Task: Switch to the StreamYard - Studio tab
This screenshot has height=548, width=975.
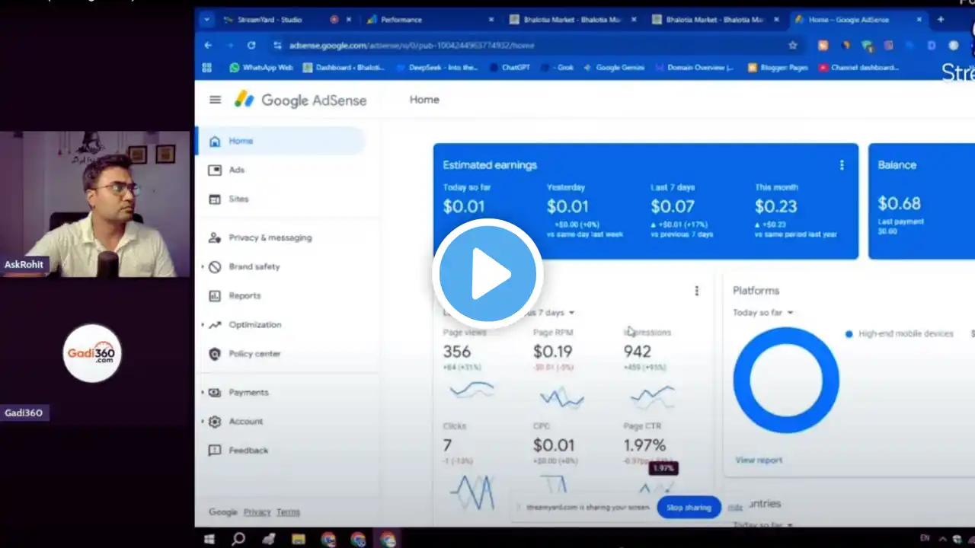Action: click(x=270, y=20)
